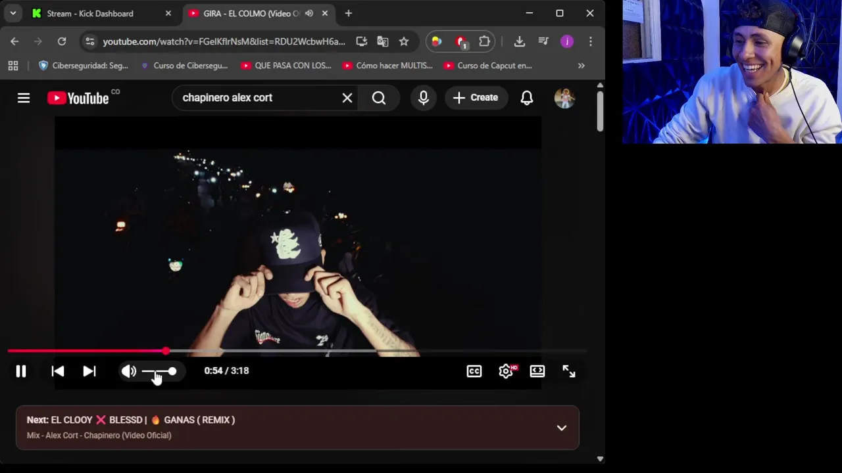Skip to next video in playlist

click(x=89, y=371)
